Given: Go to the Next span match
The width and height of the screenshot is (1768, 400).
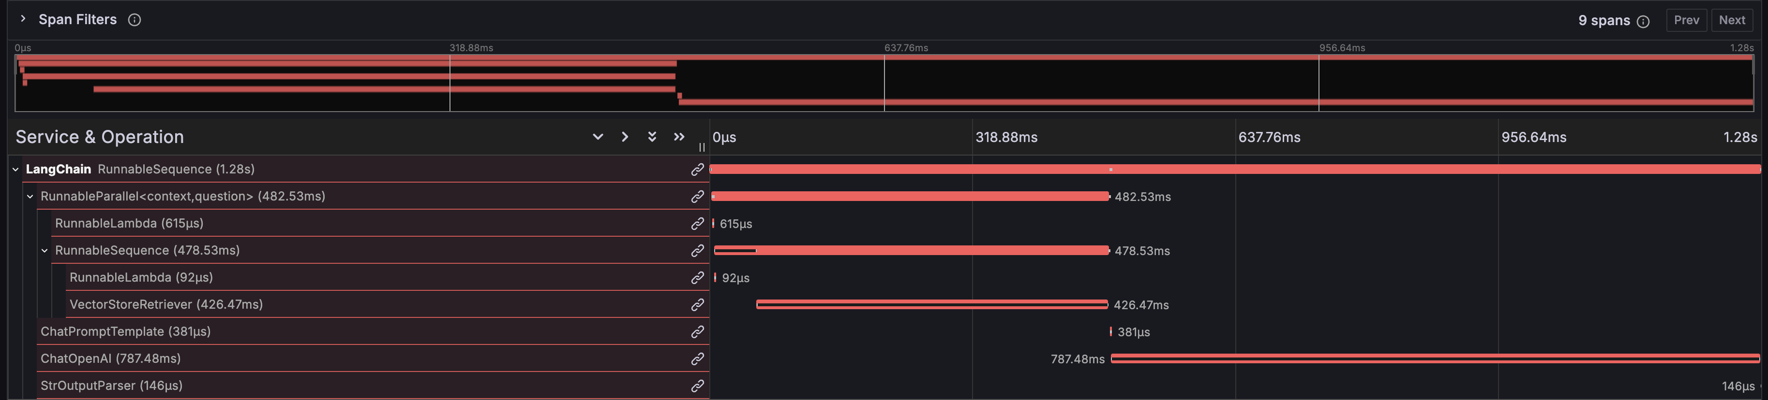Looking at the screenshot, I should (x=1732, y=20).
